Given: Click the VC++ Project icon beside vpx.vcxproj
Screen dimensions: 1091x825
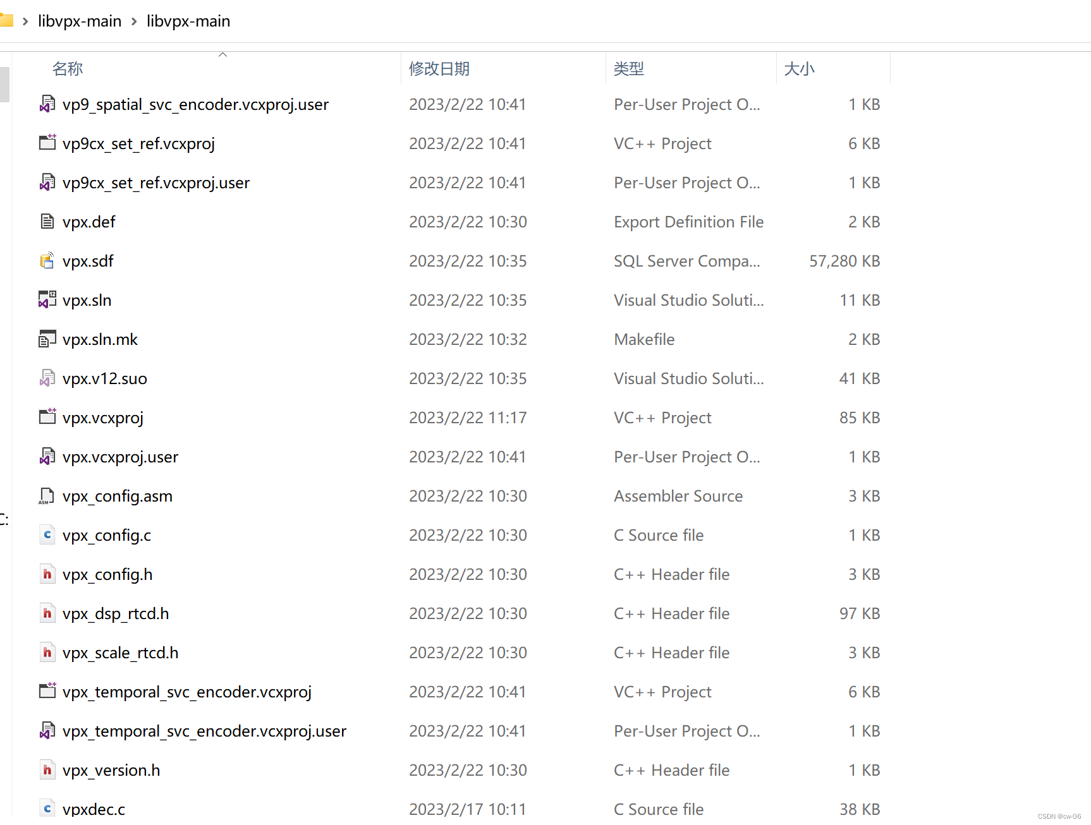Looking at the screenshot, I should pyautogui.click(x=47, y=417).
